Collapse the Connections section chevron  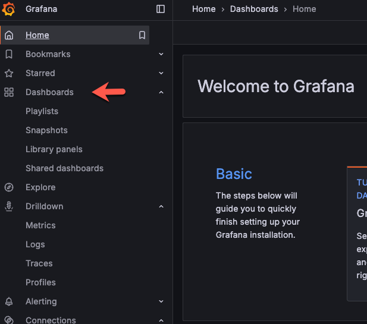[x=161, y=320]
